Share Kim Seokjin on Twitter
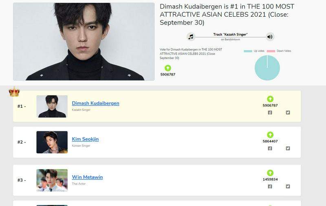This screenshot has height=206, width=326. [x=288, y=148]
